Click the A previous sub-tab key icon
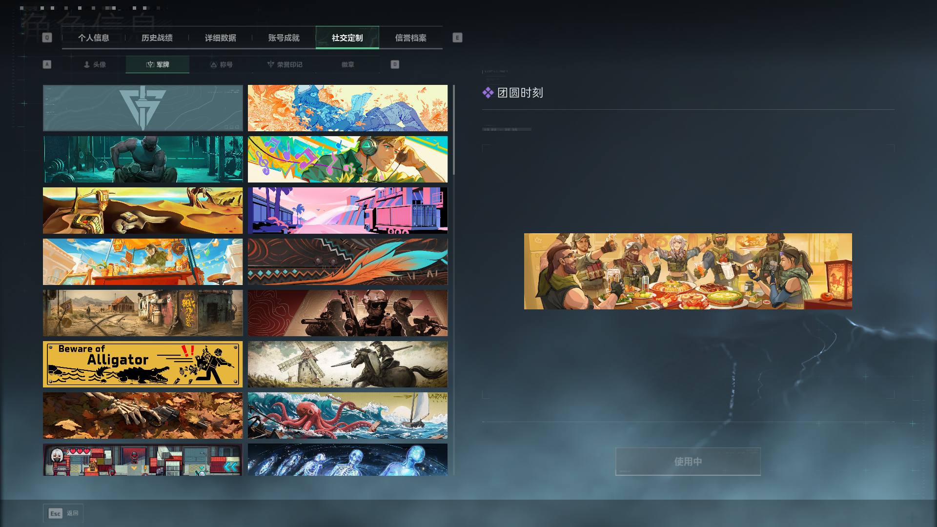 [47, 64]
